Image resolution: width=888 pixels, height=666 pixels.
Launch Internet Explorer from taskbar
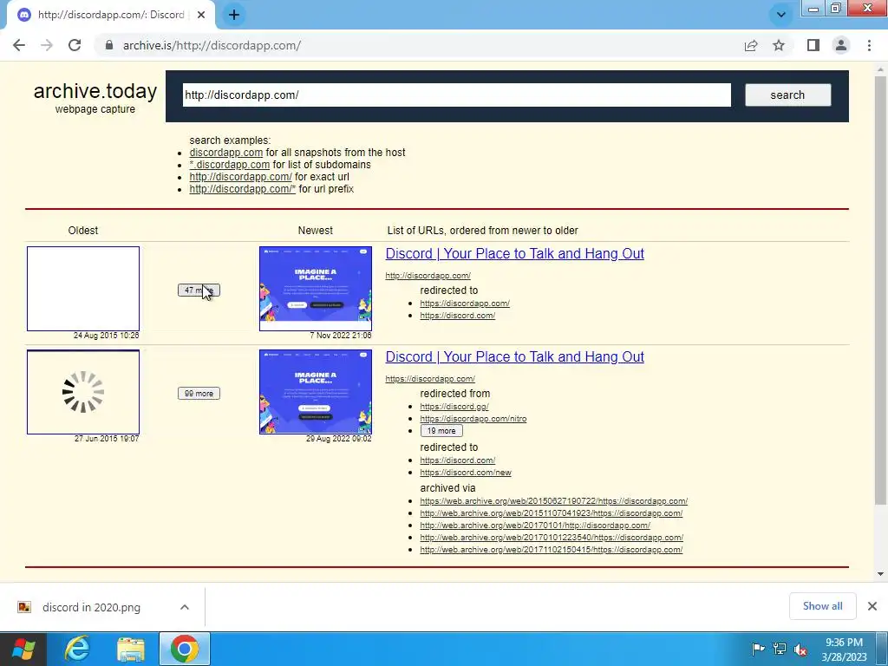coord(77,649)
